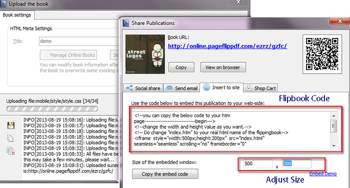The height and width of the screenshot is (188, 350).
Task: Select the Book settings tab
Action: point(16,15)
